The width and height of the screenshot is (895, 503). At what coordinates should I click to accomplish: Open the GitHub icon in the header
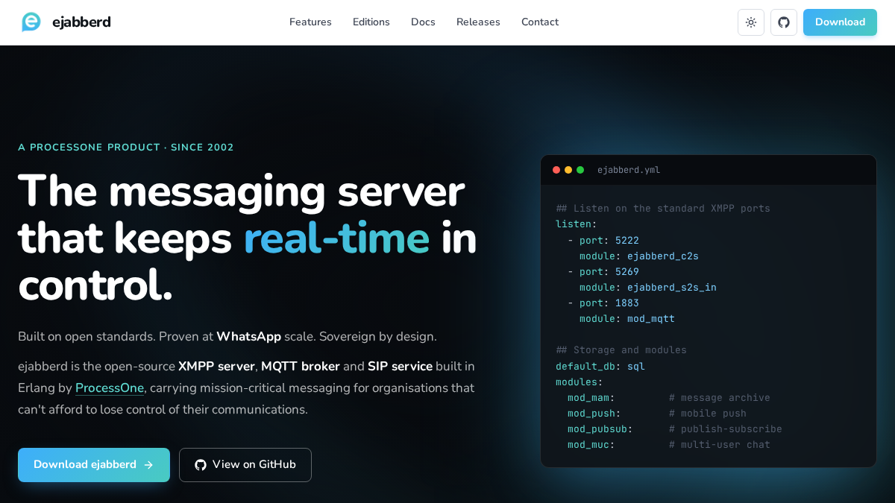pyautogui.click(x=784, y=22)
